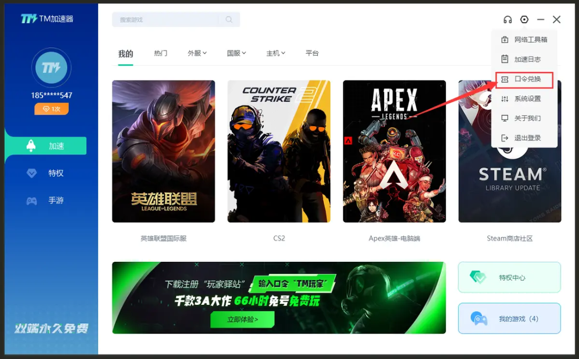Focus the 搜索游戏 search field
The width and height of the screenshot is (579, 359).
click(x=176, y=19)
